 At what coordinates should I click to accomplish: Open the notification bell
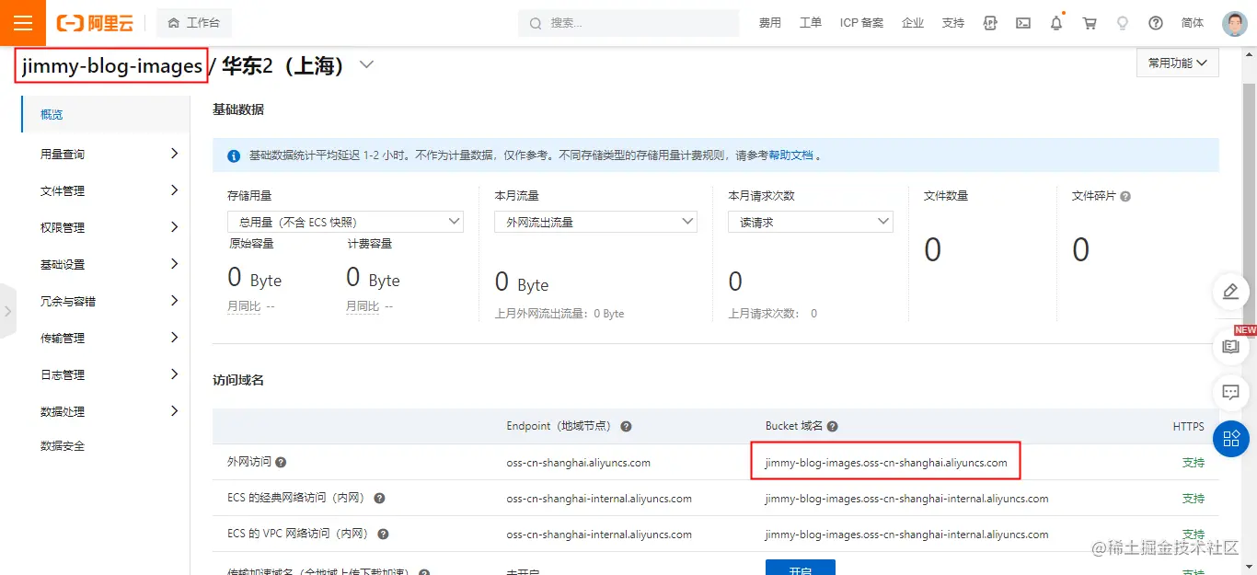coord(1056,23)
